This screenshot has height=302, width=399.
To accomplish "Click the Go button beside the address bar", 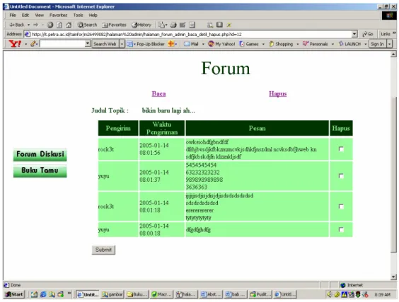I will (x=368, y=34).
